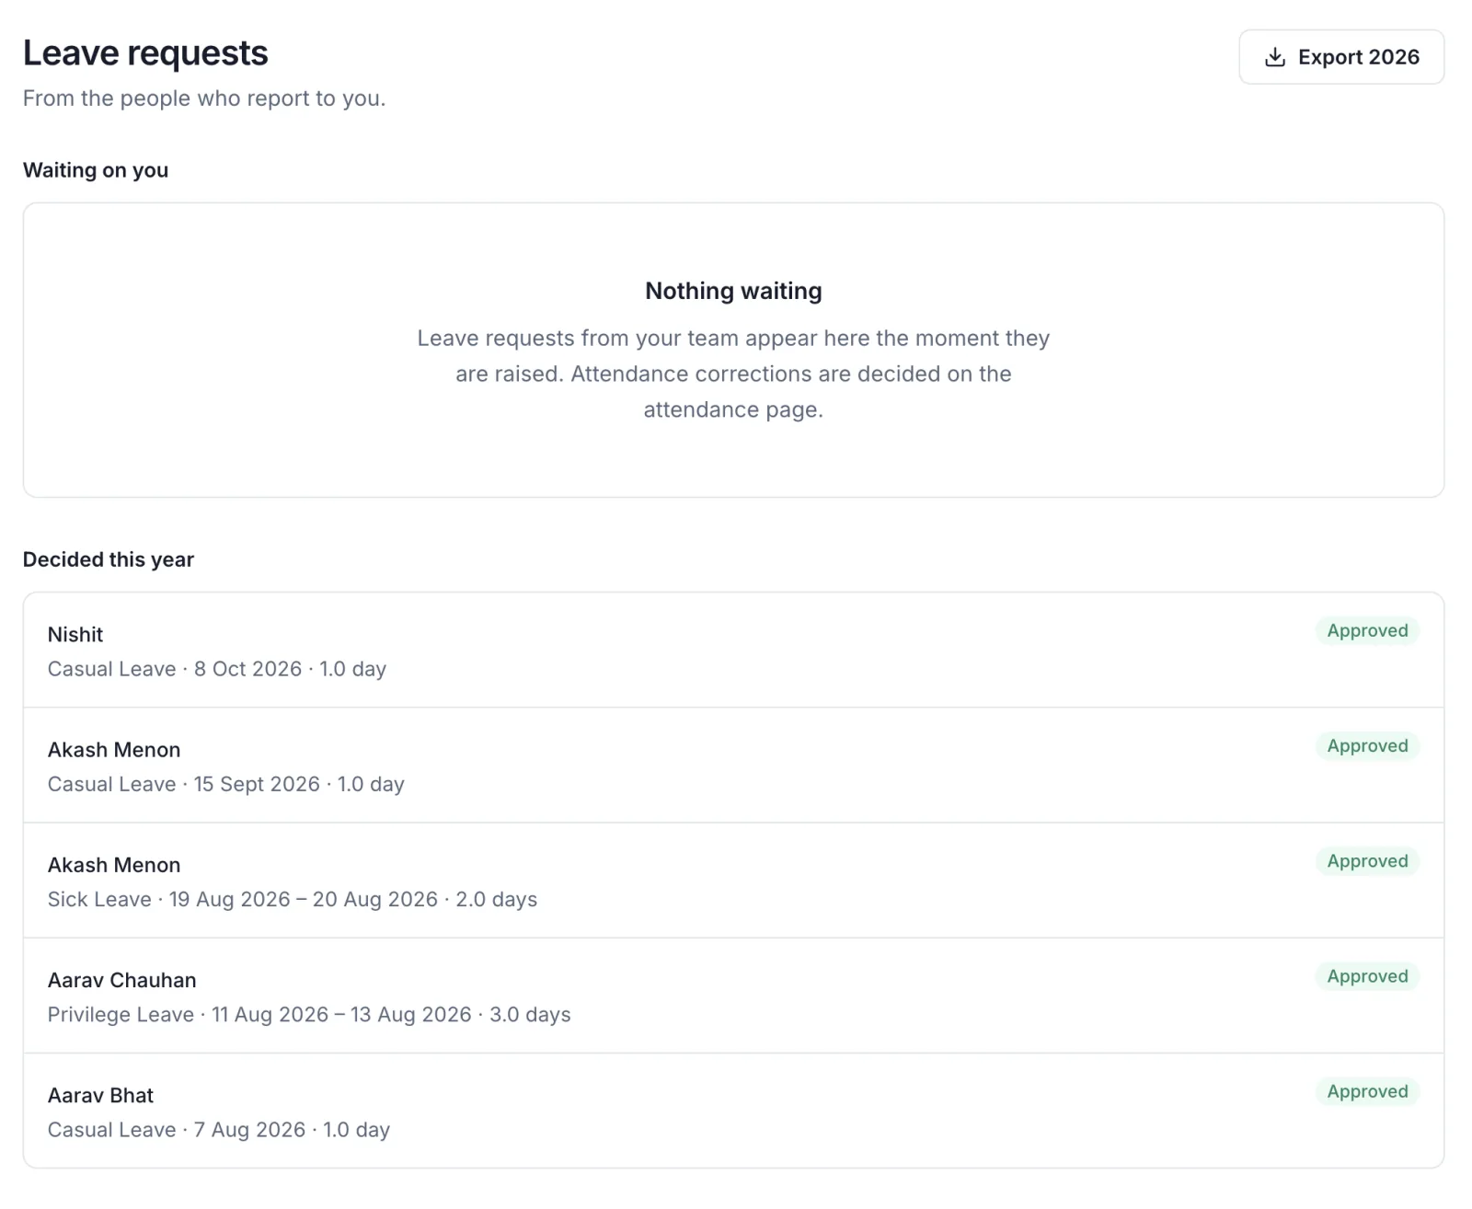Click the 'Nothing waiting' empty state title
The image size is (1472, 1209).
click(x=733, y=291)
